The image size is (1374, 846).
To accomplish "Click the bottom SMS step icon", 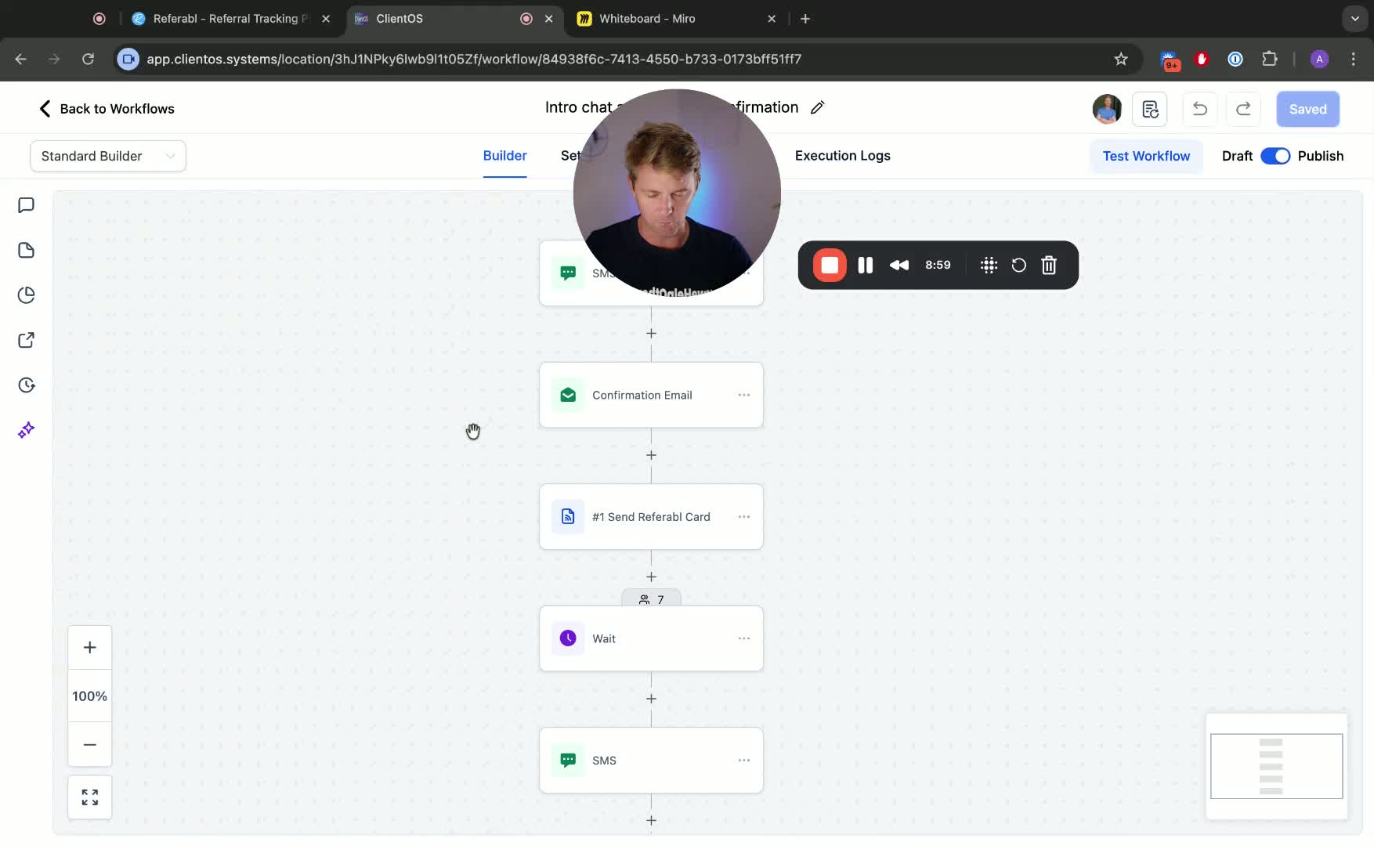I will pos(568,761).
